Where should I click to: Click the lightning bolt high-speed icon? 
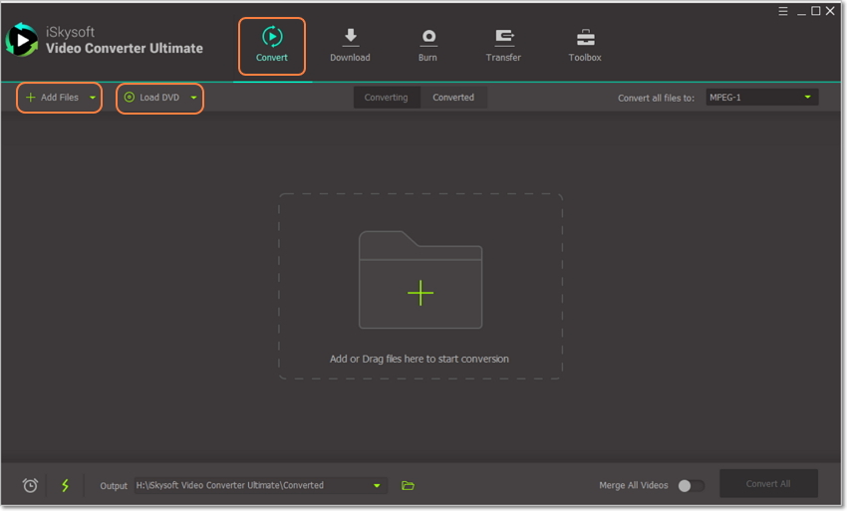[x=66, y=485]
